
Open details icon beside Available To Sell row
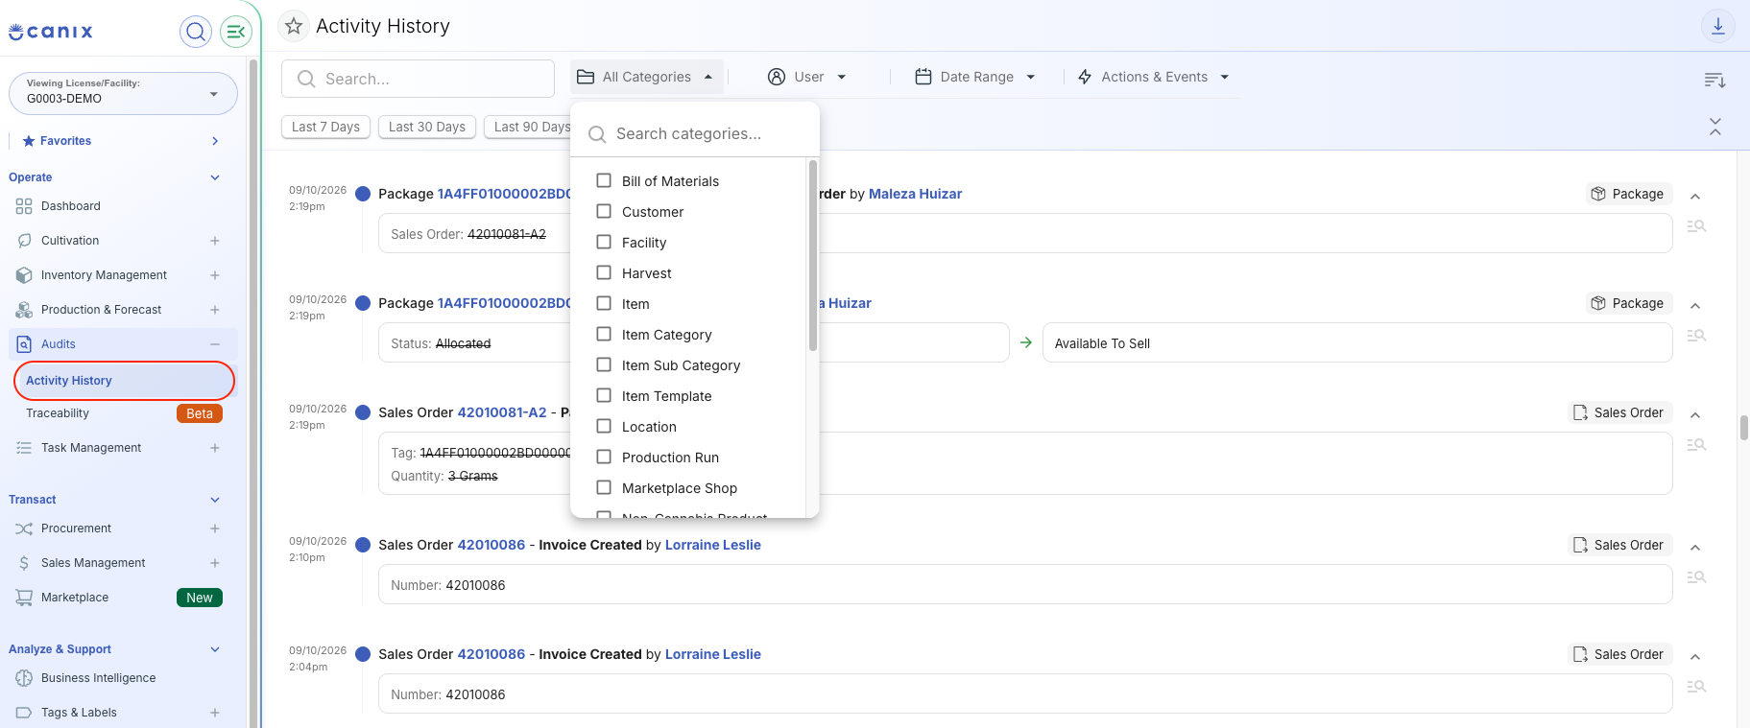coord(1696,336)
